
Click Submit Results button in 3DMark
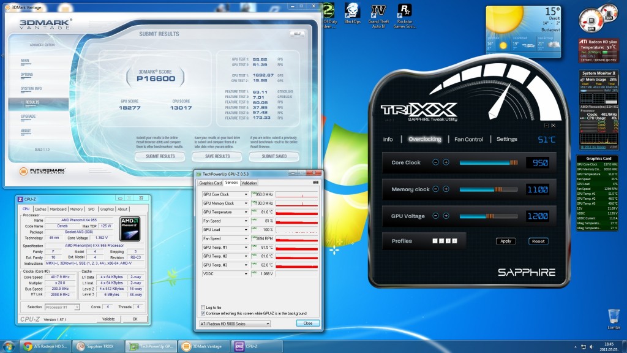click(160, 156)
